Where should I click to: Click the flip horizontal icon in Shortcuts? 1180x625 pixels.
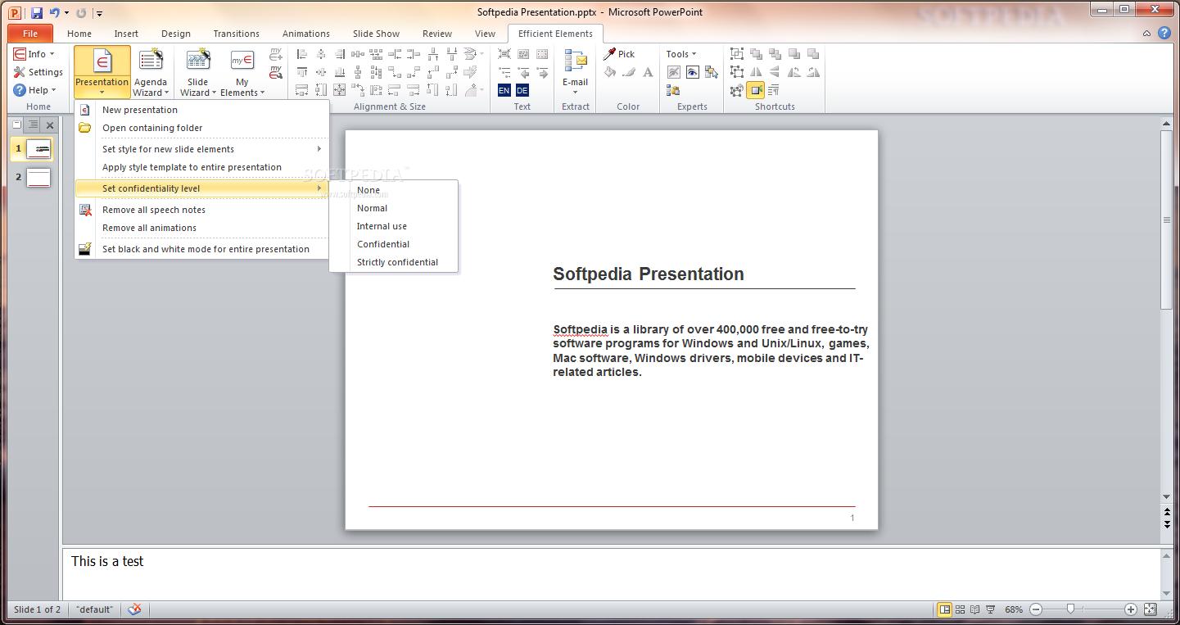click(x=756, y=72)
